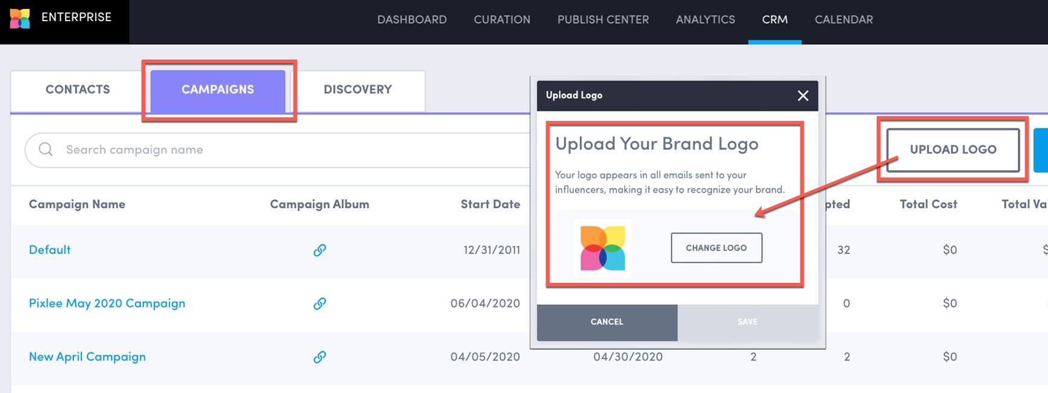Click the Change Logo button
This screenshot has height=393, width=1048.
click(x=716, y=247)
